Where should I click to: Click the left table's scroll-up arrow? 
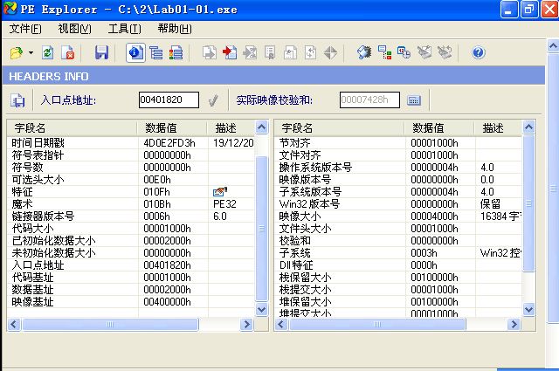coord(262,127)
